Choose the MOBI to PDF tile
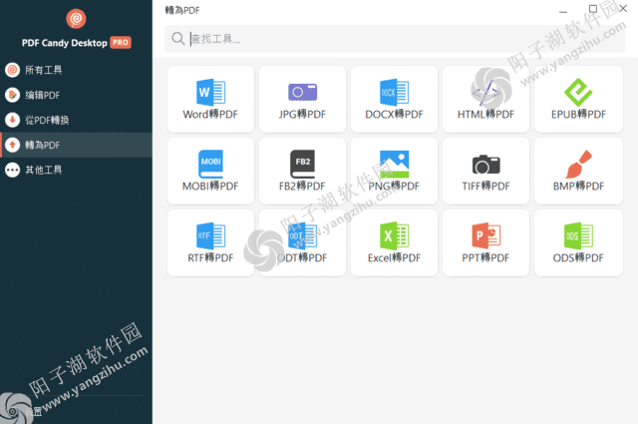This screenshot has height=424, width=638. pyautogui.click(x=210, y=171)
